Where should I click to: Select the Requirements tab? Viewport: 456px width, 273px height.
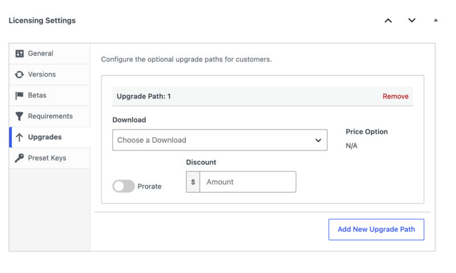(x=50, y=117)
